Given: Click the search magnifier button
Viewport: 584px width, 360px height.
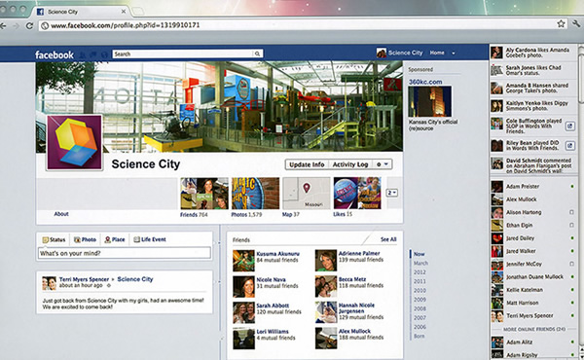Looking at the screenshot, I should coord(257,54).
